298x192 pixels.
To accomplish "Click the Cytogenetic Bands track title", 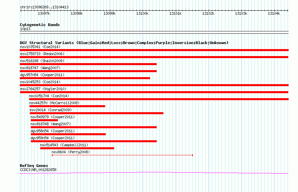I will coord(40,25).
